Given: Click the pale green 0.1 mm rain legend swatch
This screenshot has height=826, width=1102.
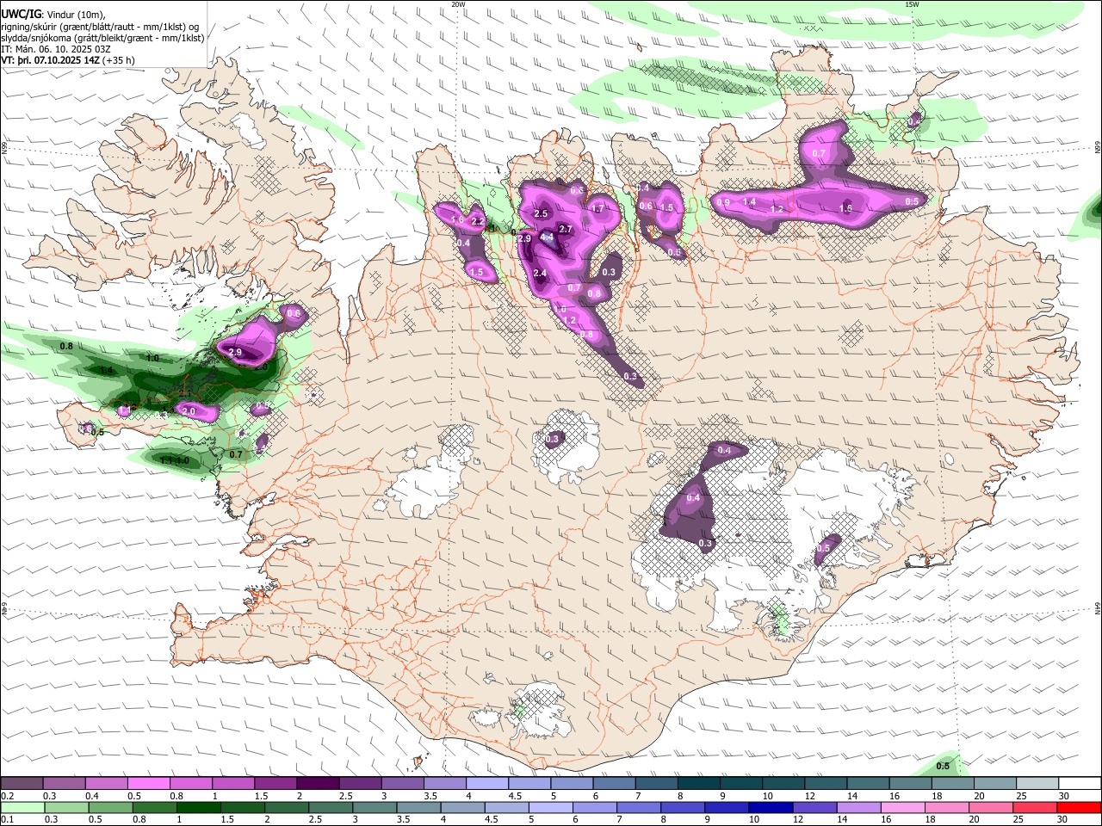Looking at the screenshot, I should point(22,807).
